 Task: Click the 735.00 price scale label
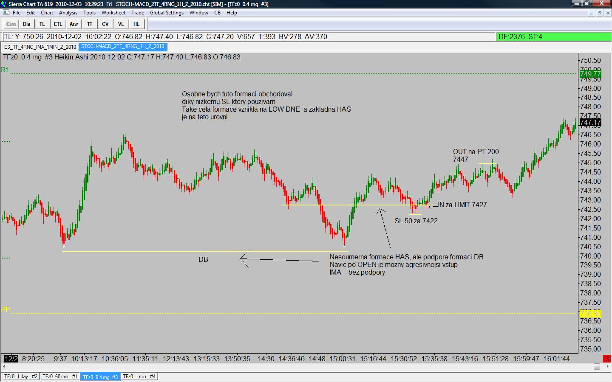[591, 349]
